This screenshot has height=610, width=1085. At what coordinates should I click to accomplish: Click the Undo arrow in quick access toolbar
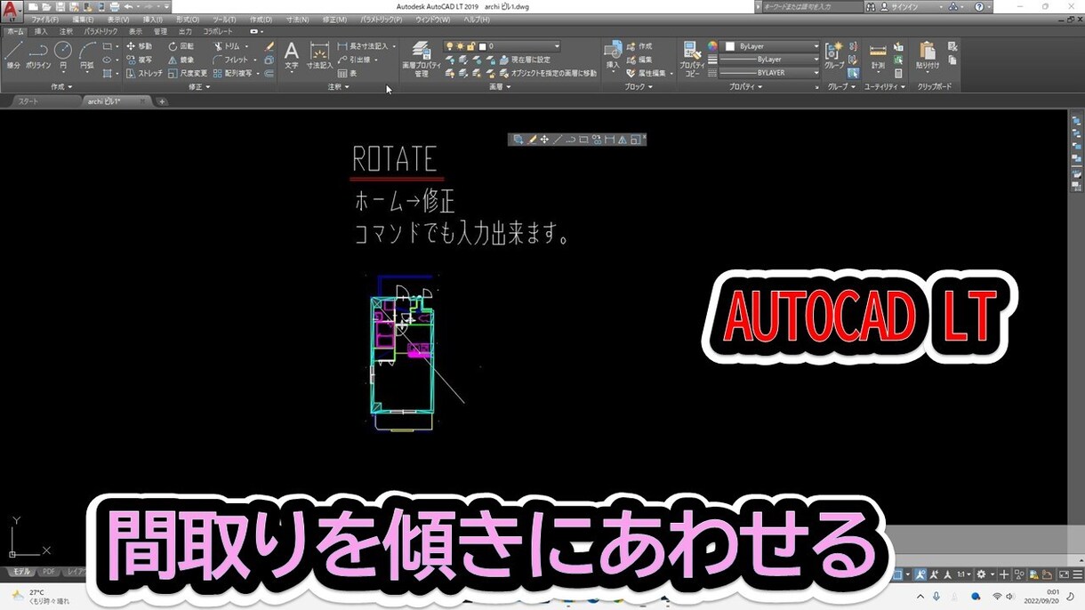[x=127, y=6]
